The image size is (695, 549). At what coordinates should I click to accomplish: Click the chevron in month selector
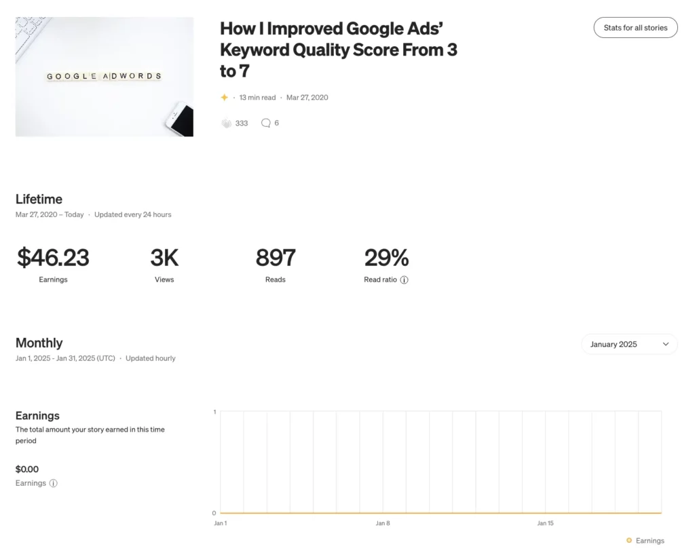coord(666,344)
